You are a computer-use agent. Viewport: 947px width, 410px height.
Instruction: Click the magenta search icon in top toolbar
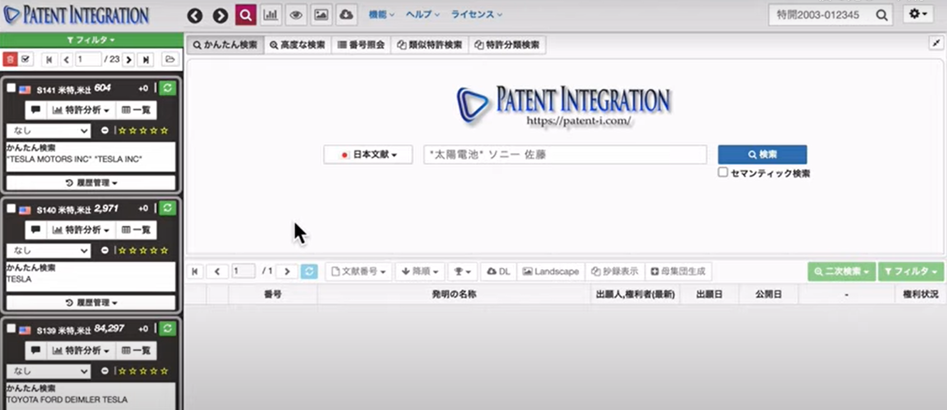[245, 15]
